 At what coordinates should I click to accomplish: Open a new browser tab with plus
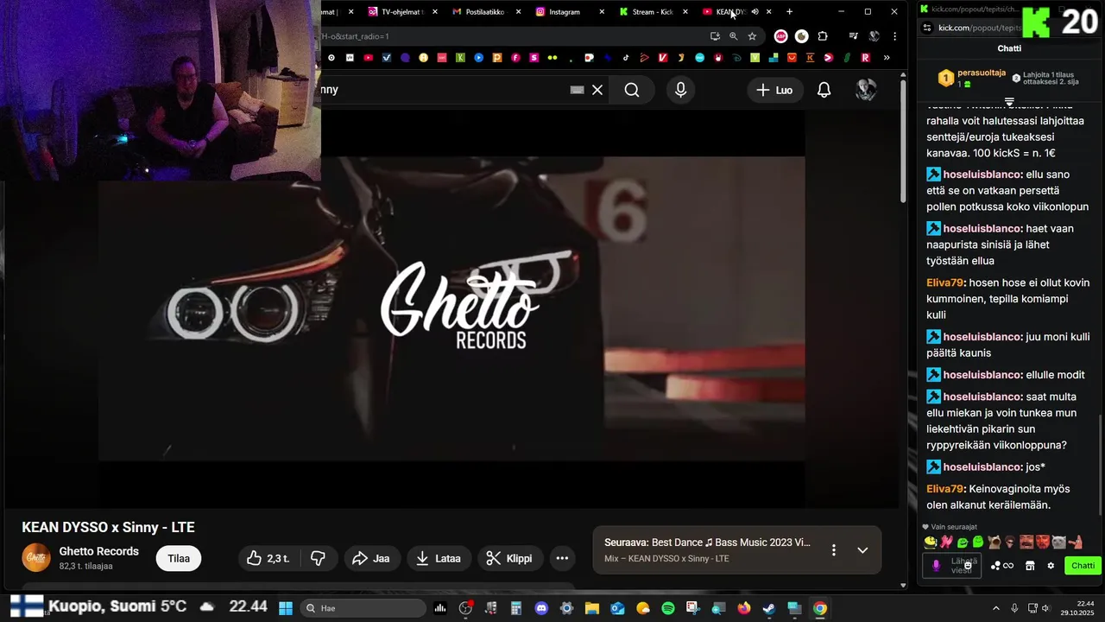click(x=789, y=12)
